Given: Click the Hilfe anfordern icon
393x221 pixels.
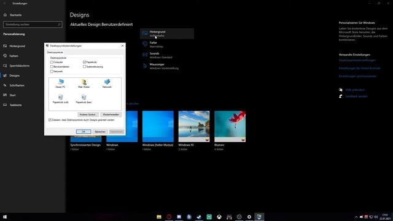Looking at the screenshot, I should pos(341,90).
